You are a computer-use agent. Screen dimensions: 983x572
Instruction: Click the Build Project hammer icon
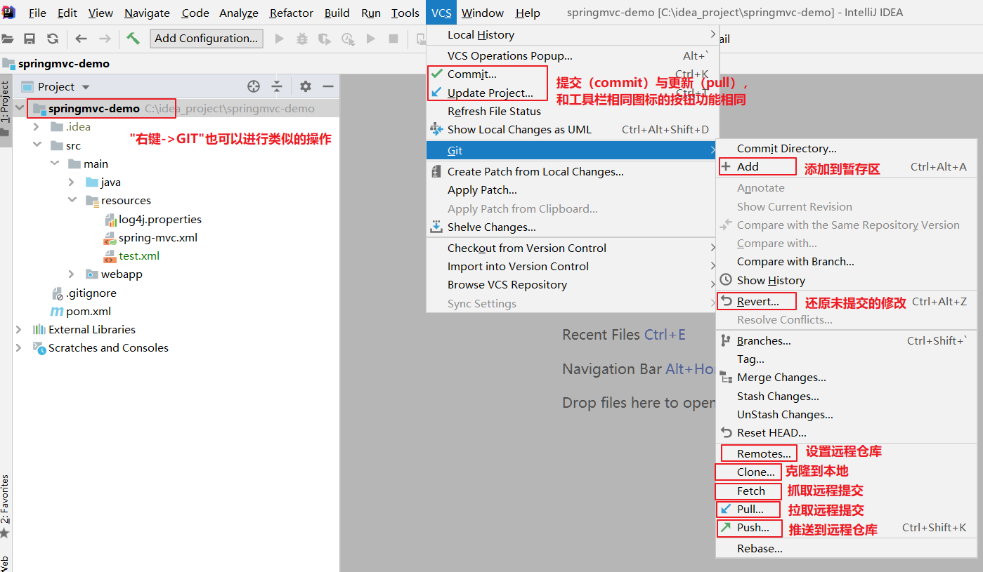click(133, 39)
